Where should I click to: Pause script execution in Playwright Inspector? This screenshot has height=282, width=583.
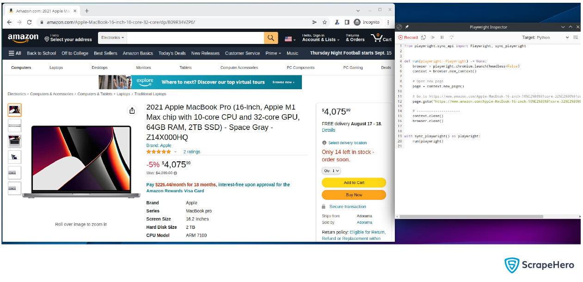pyautogui.click(x=442, y=37)
